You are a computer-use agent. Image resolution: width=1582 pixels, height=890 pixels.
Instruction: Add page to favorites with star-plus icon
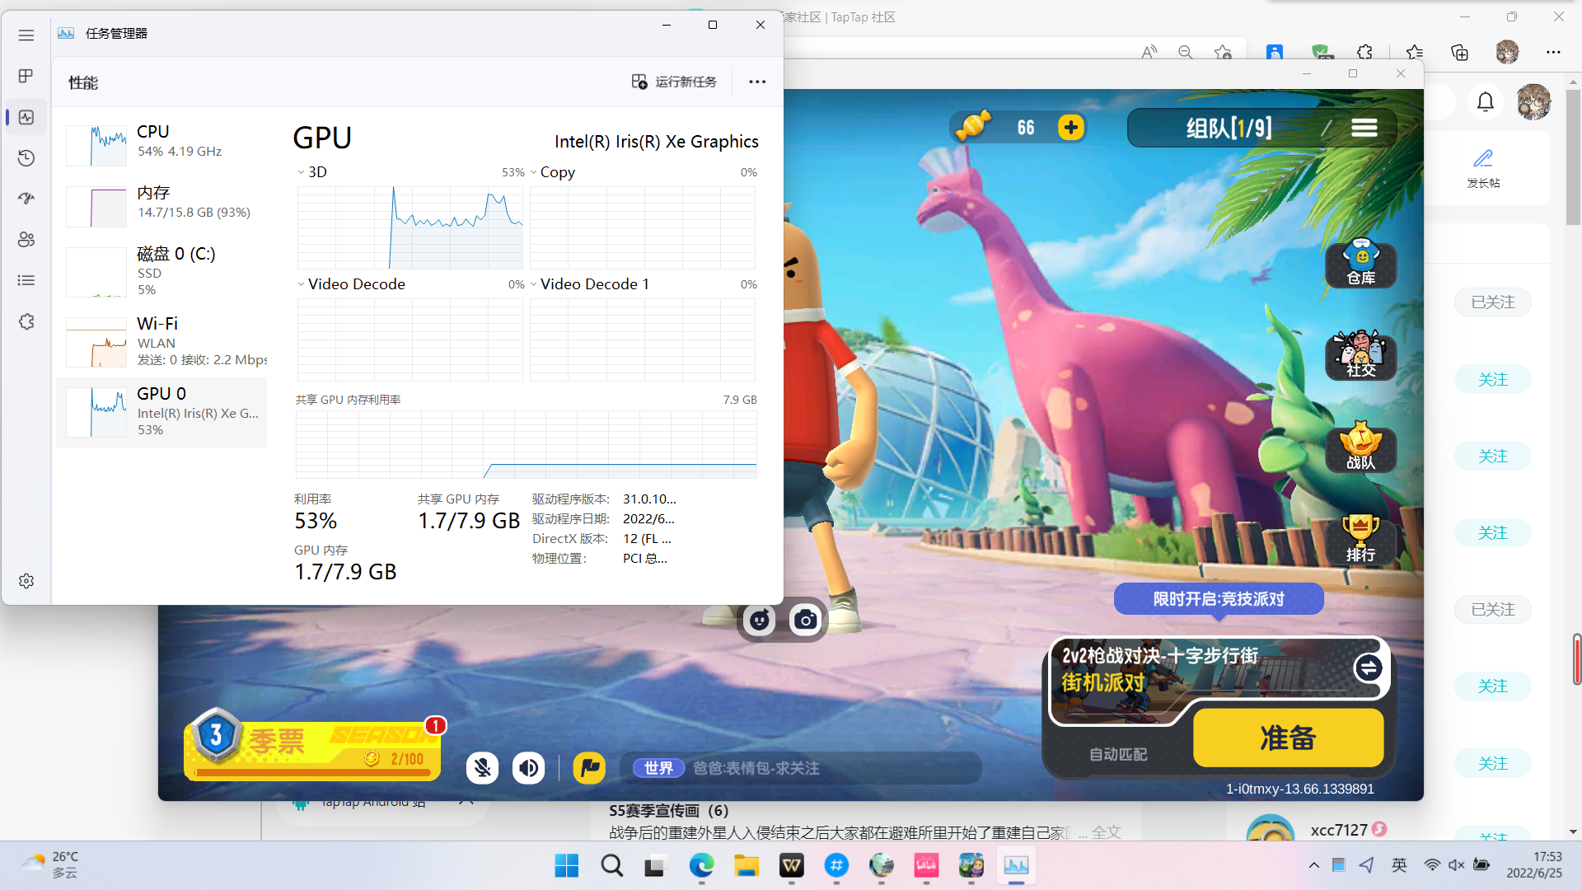1223,52
